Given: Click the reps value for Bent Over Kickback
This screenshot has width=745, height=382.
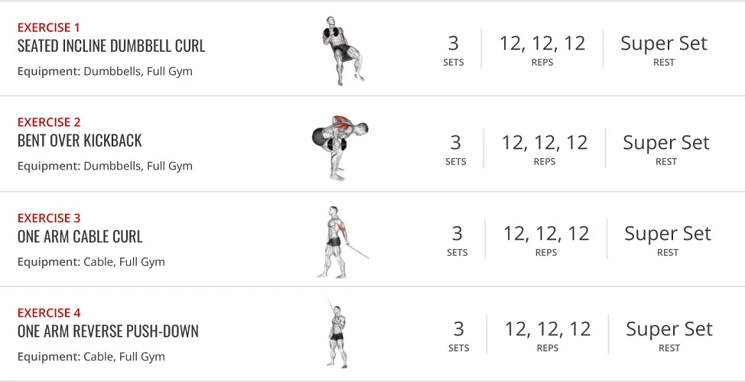Looking at the screenshot, I should click(x=545, y=142).
